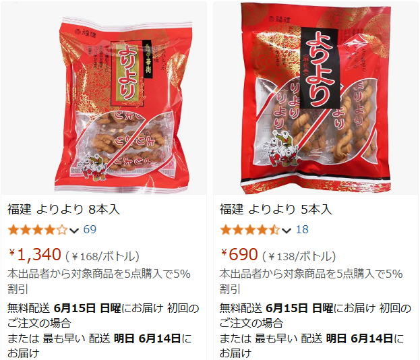Image resolution: width=420 pixels, height=360 pixels.
Task: Click the ¥690 price
Action: pos(239,254)
